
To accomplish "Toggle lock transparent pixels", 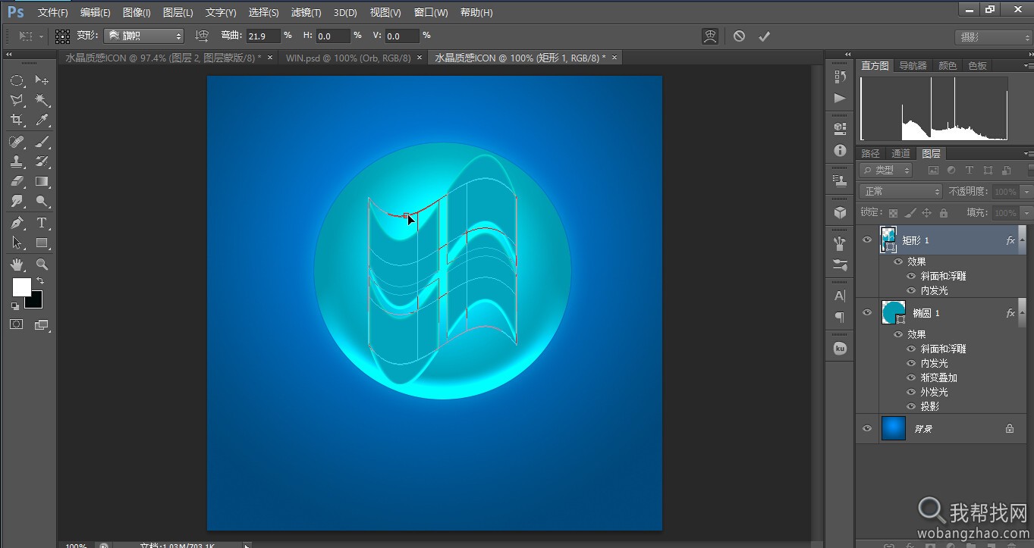I will (x=894, y=213).
